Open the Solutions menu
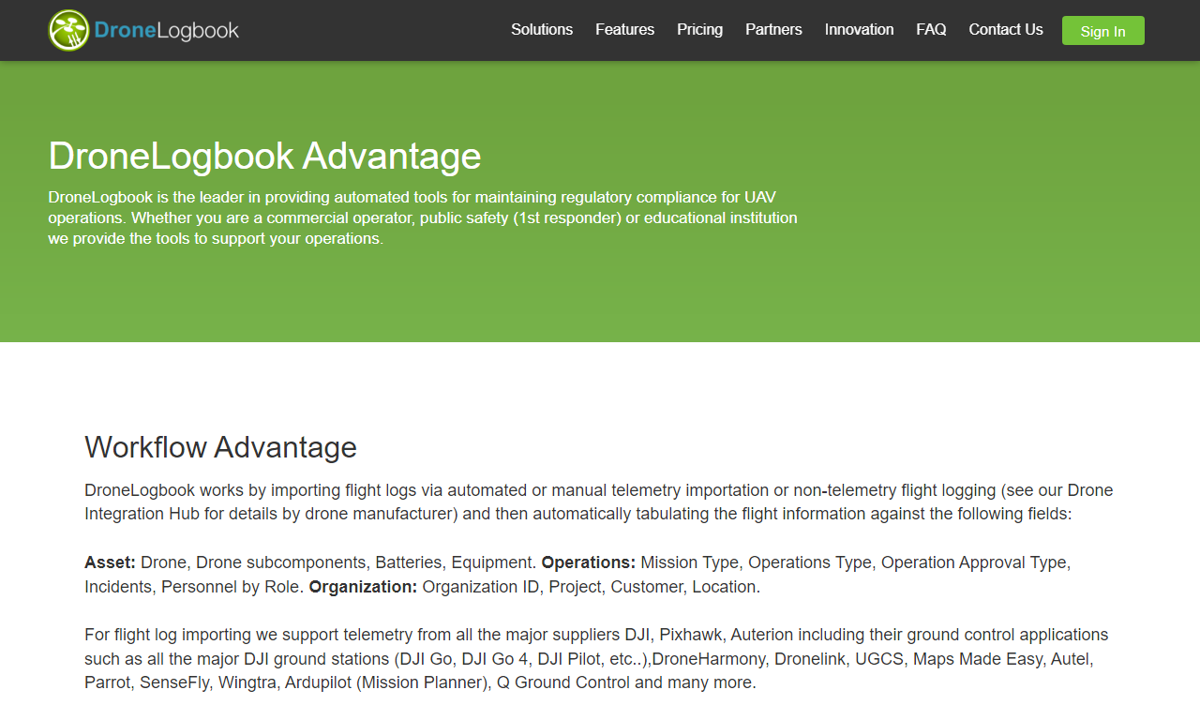 542,30
